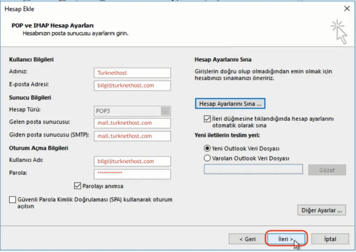Open the Hesap Türü dropdown
The width and height of the screenshot is (356, 252).
[165, 111]
